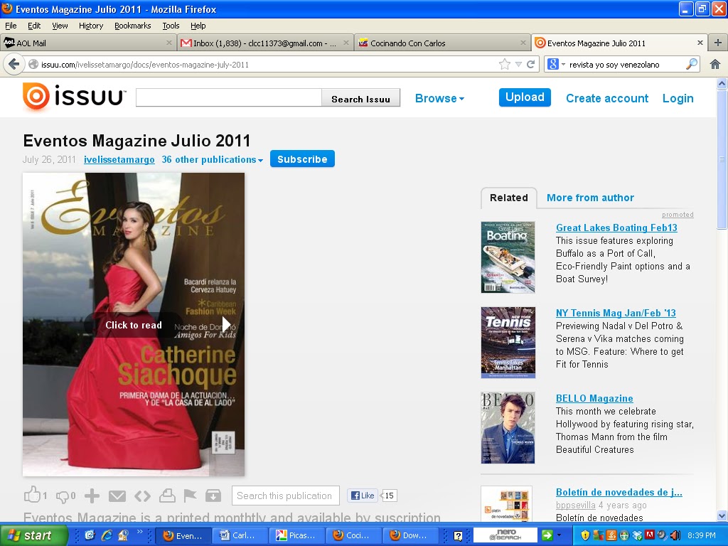Viewport: 728px width, 546px height.
Task: Click the Login link
Action: pyautogui.click(x=678, y=98)
